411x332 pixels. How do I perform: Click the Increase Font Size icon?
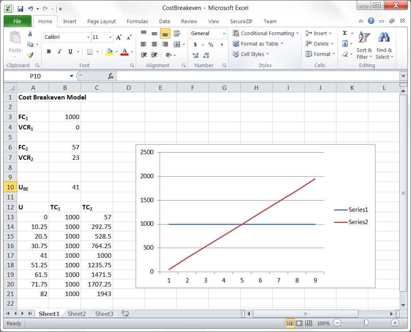119,37
